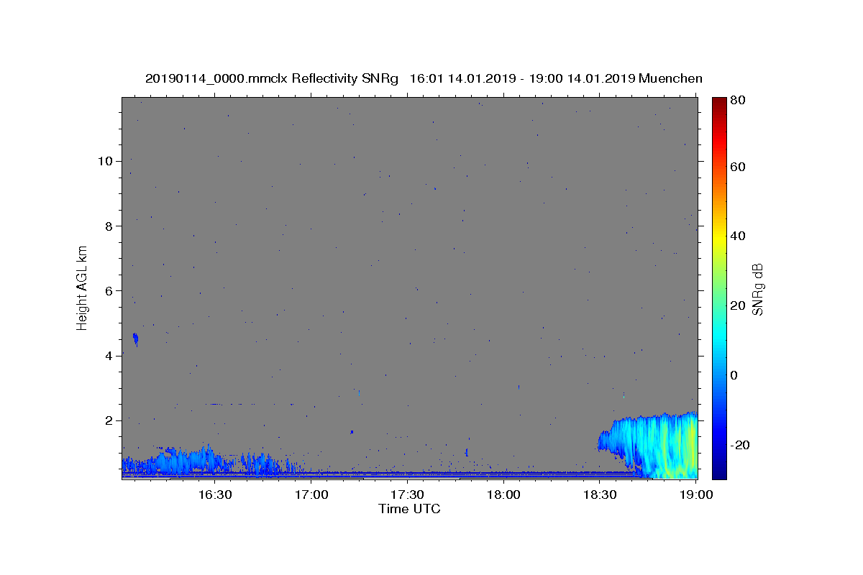
Task: Click the 17:00 time tick label
Action: click(x=312, y=495)
